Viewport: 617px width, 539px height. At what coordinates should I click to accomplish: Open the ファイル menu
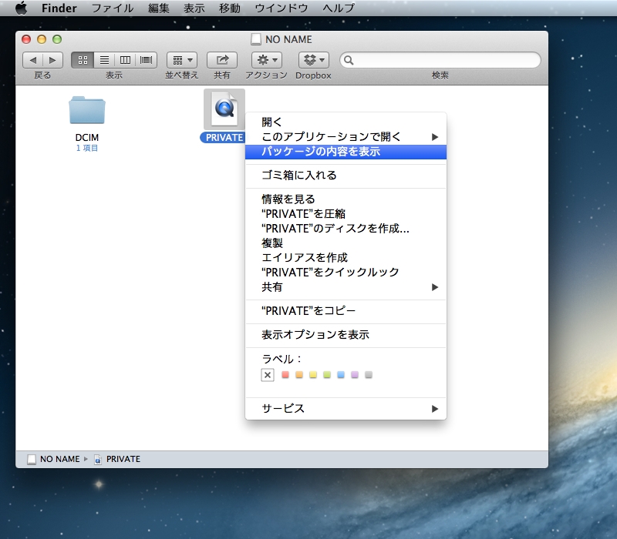(113, 8)
